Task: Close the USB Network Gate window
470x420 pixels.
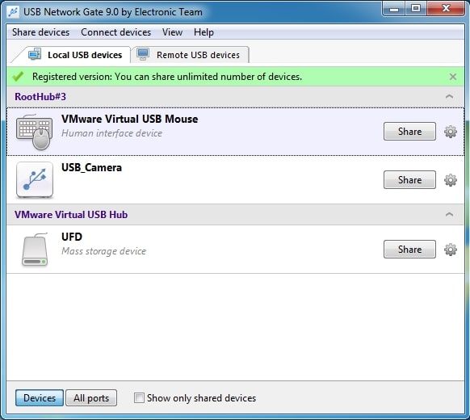Action: (x=446, y=8)
